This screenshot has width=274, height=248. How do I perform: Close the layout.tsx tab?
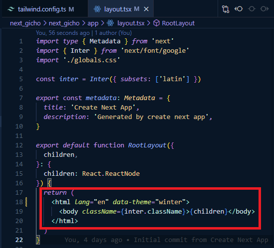pos(146,9)
